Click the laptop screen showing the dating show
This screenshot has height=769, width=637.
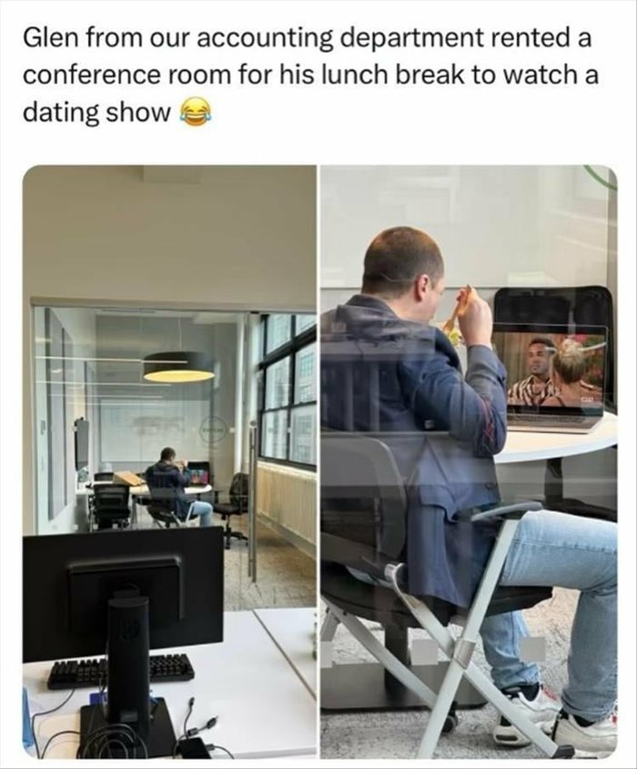coord(550,367)
